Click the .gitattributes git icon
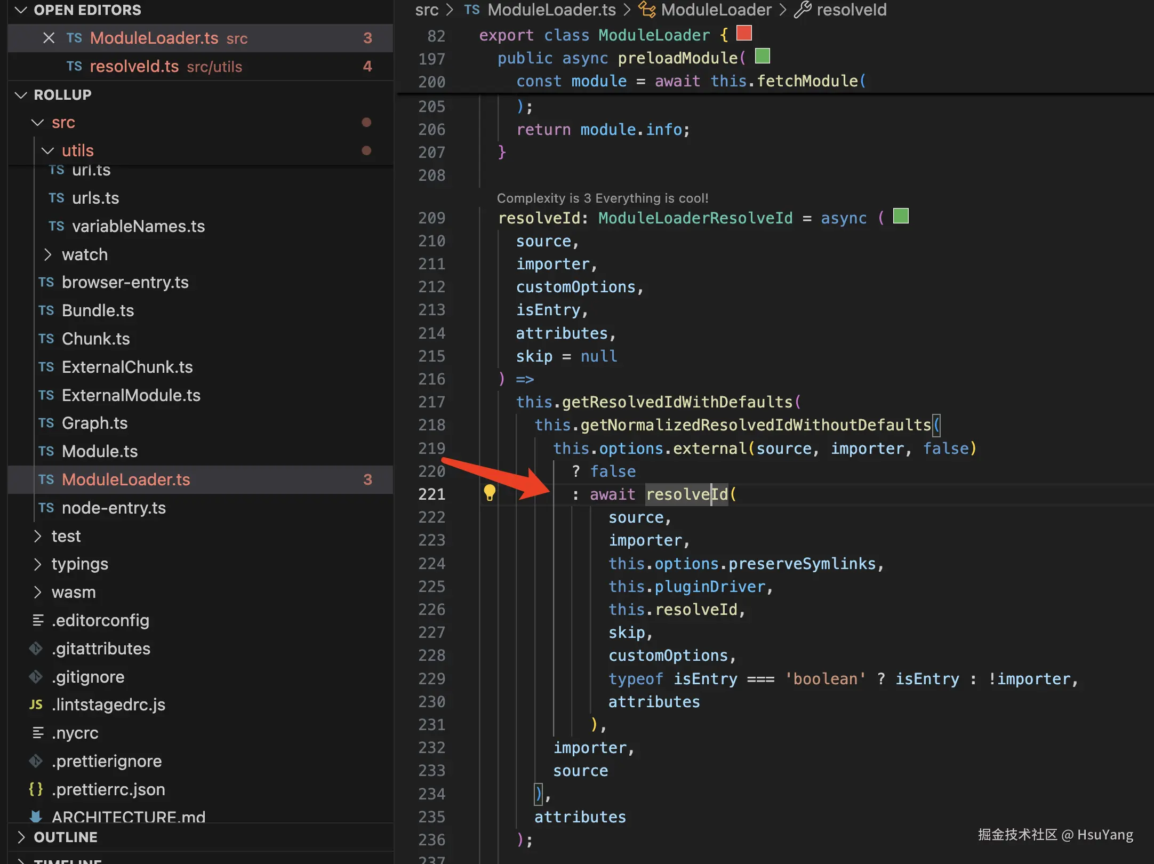1154x864 pixels. (36, 649)
